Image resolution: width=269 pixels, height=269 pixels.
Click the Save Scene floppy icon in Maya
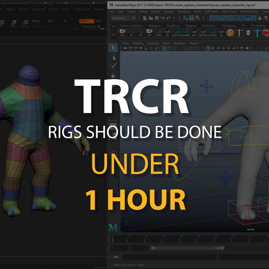click(x=157, y=18)
